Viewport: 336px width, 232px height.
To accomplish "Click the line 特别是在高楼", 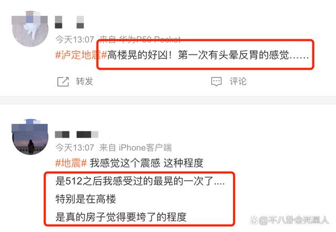I will tap(86, 199).
